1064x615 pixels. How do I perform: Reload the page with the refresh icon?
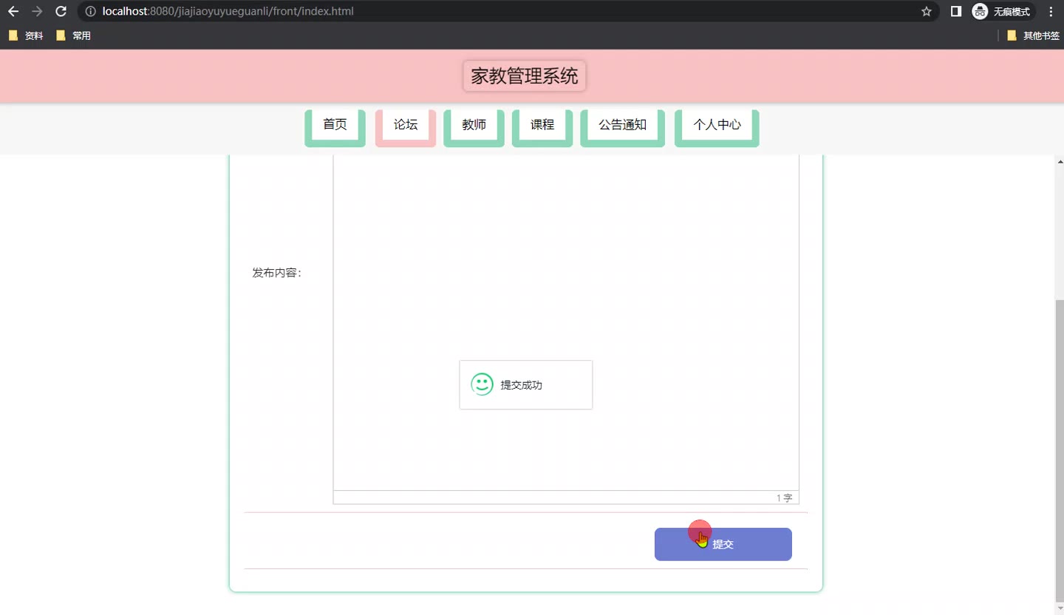[61, 11]
